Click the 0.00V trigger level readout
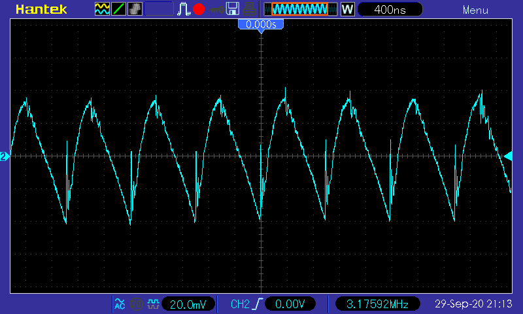This screenshot has height=314, width=523. (290, 304)
